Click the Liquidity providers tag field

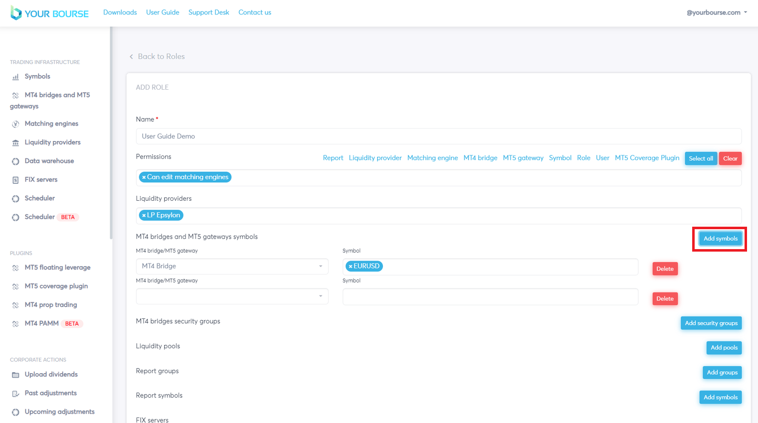(439, 216)
